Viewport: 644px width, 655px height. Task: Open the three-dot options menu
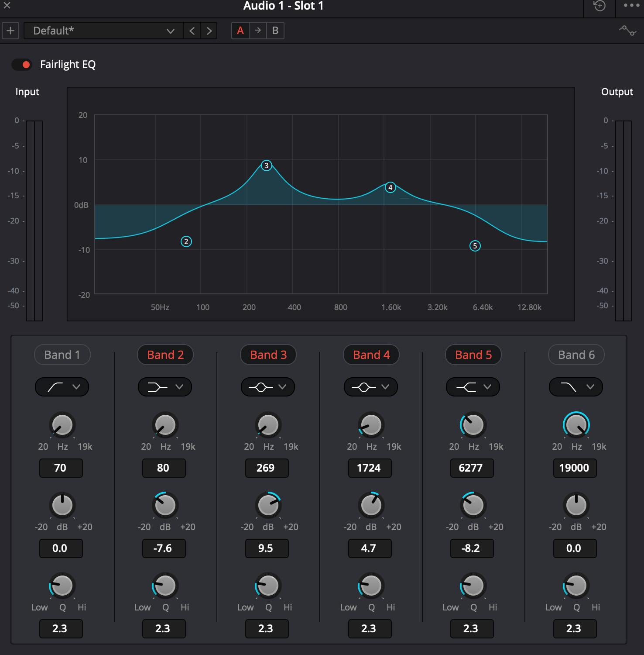tap(631, 6)
